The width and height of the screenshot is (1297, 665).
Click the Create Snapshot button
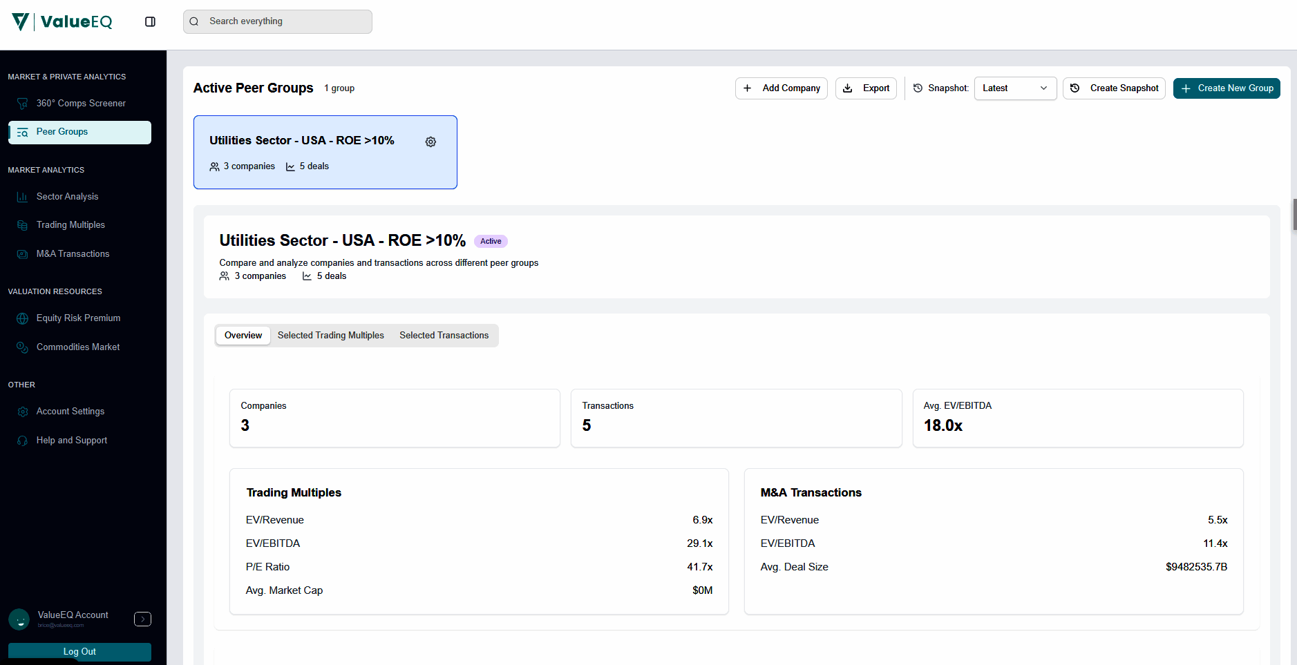tap(1114, 88)
